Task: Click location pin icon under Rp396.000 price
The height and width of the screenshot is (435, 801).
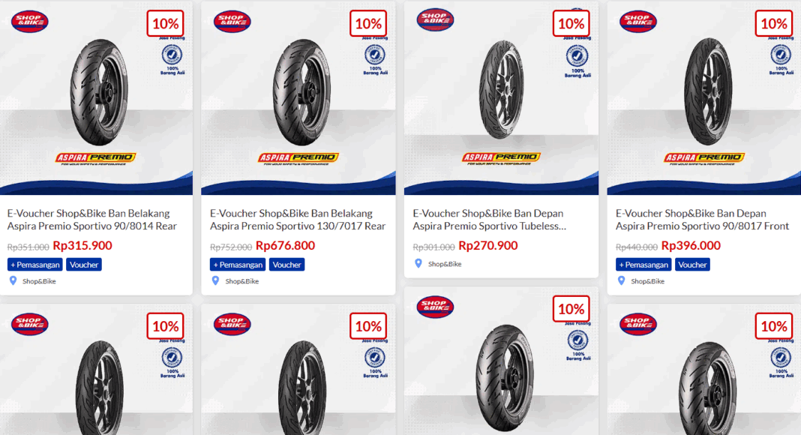Action: click(621, 280)
